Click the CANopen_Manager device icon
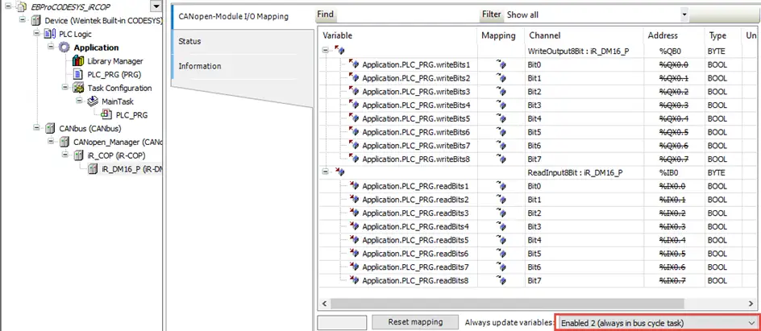 tap(64, 143)
